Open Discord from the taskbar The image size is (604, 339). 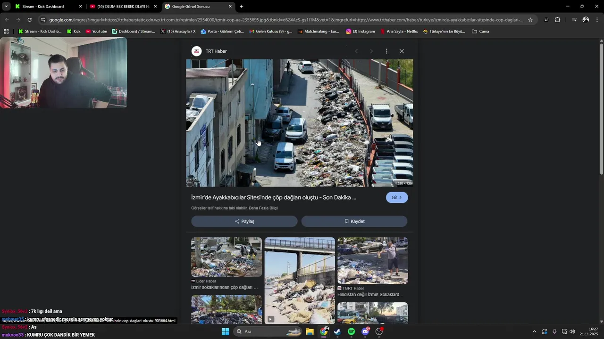pos(365,331)
